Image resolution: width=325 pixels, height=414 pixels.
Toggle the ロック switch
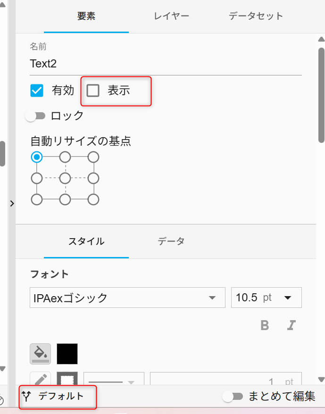click(x=35, y=116)
